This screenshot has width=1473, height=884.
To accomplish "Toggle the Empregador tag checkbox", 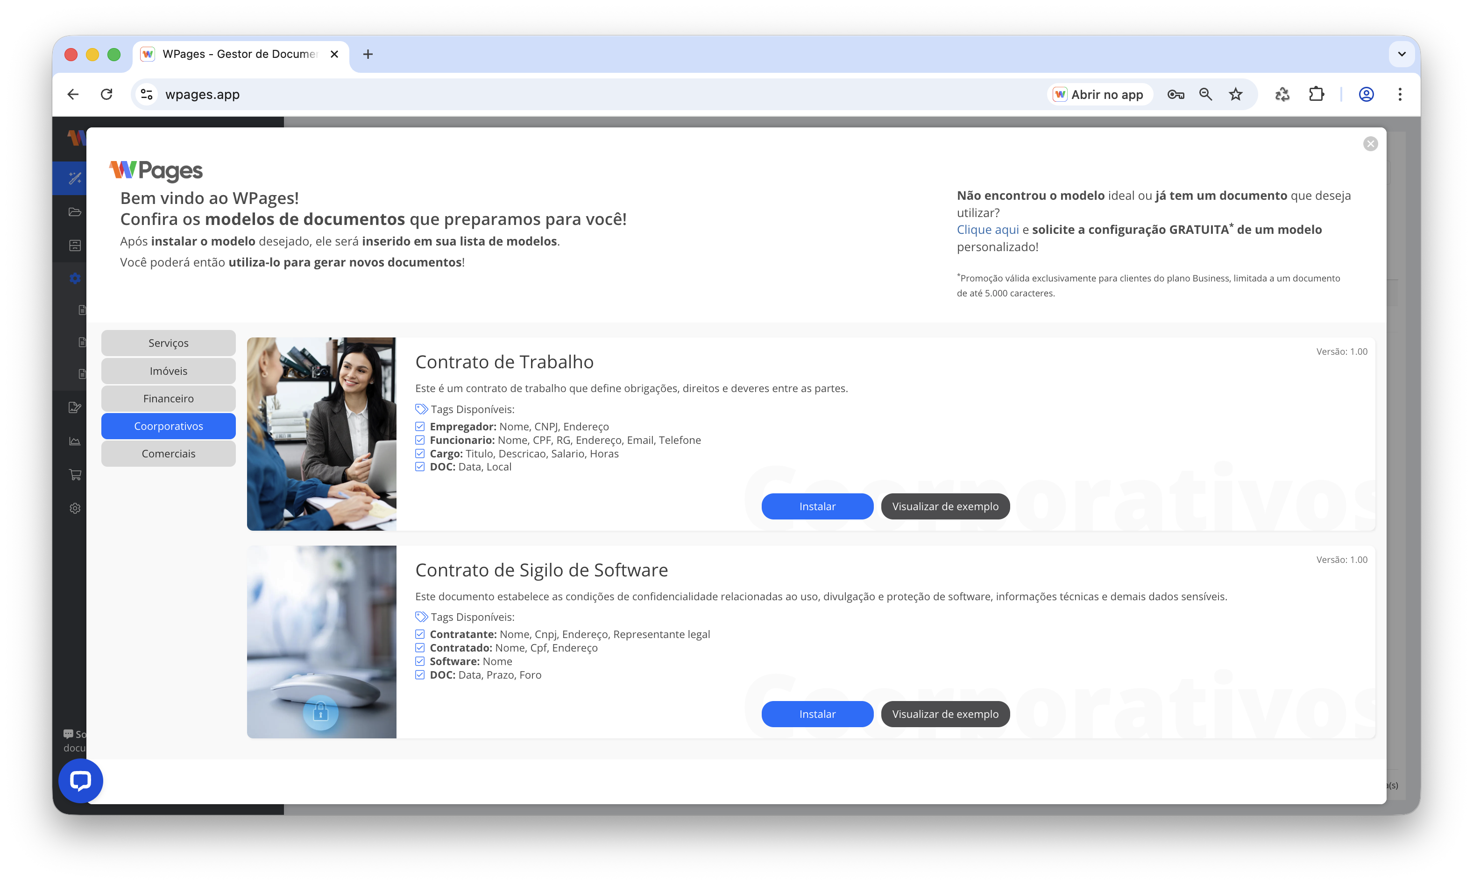I will 420,427.
